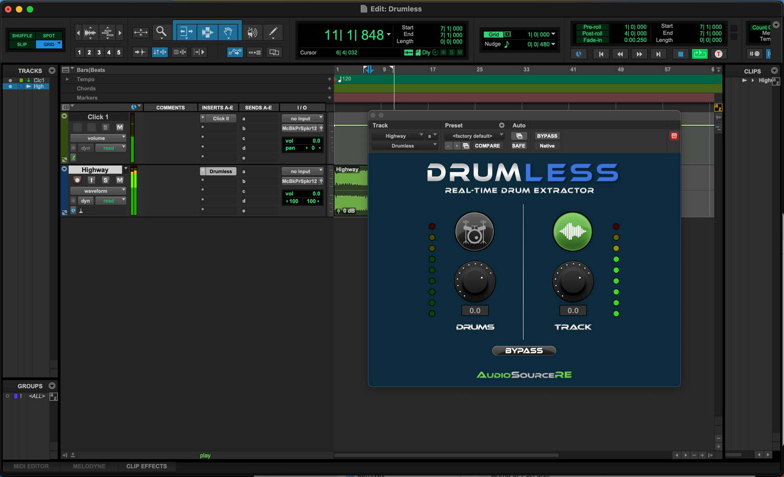Select the Grabber hand tool
Image resolution: width=784 pixels, height=477 pixels.
coord(228,32)
